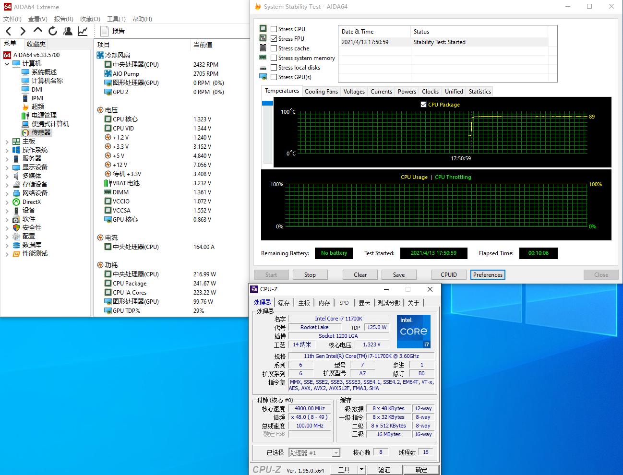623x475 pixels.
Task: Click the blue graph scale slider
Action: pos(267,103)
